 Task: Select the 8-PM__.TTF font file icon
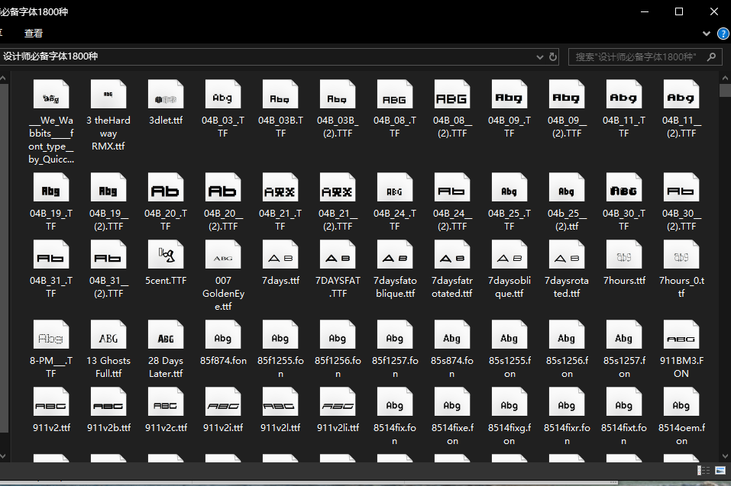(x=51, y=335)
